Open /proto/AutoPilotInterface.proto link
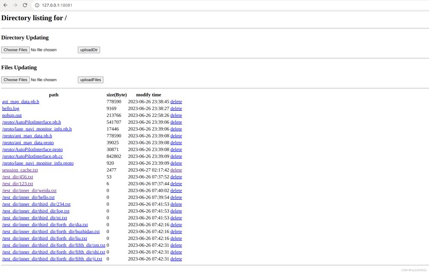The height and width of the screenshot is (273, 429). [x=32, y=149]
